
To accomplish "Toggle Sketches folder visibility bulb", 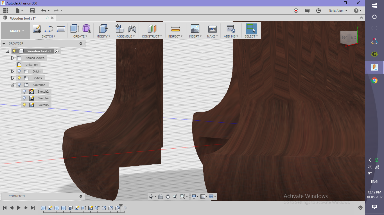I will point(19,85).
